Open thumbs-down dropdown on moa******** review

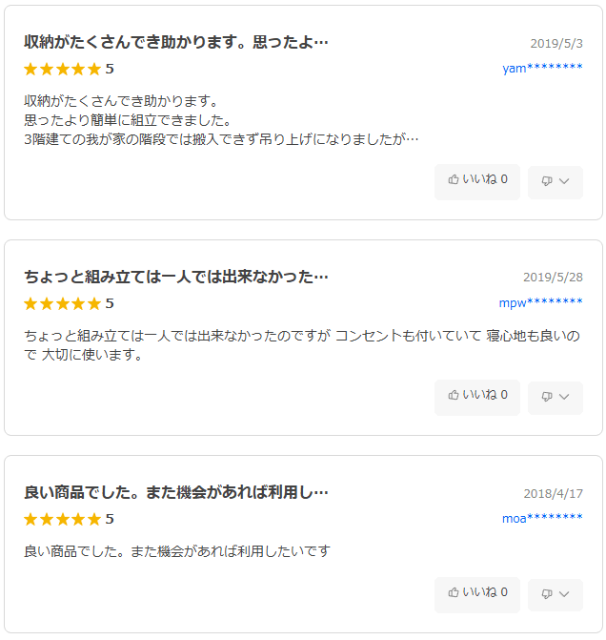tap(555, 594)
